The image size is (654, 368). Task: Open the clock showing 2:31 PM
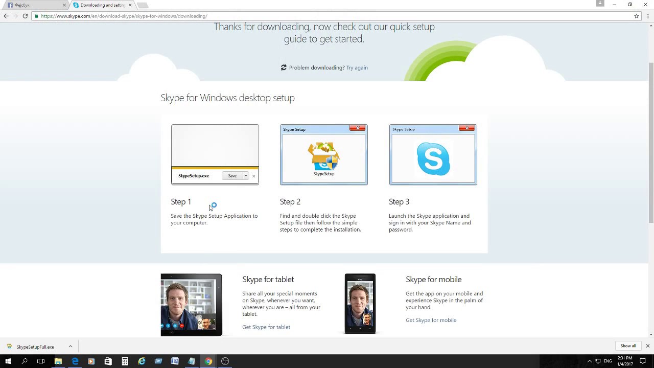pos(625,361)
